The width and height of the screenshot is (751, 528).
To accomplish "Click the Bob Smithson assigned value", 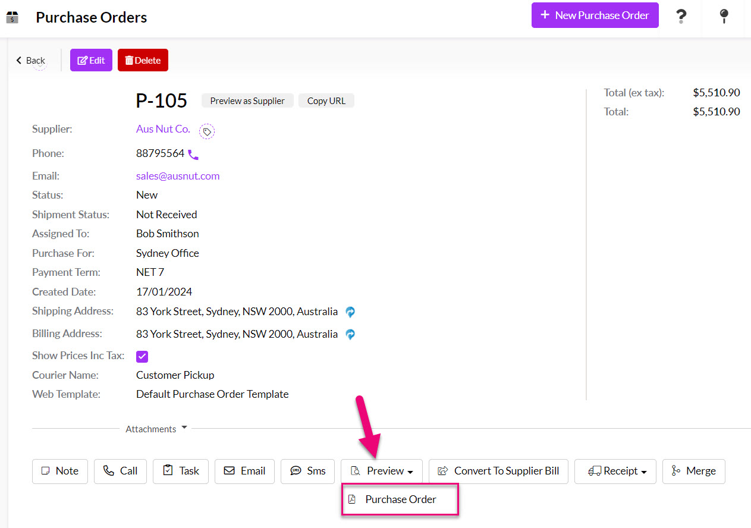I will (168, 234).
